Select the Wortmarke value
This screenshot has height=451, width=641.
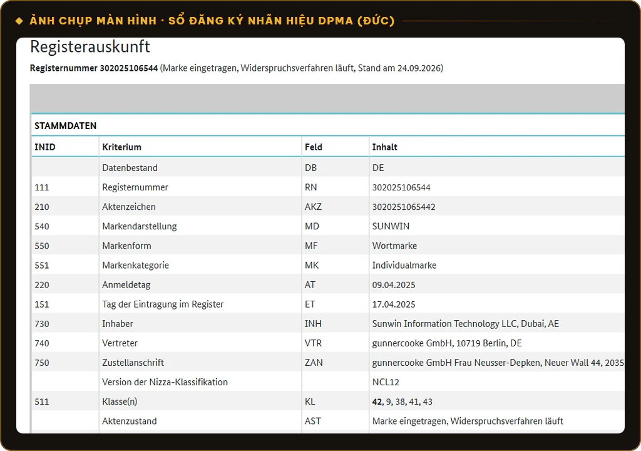394,246
